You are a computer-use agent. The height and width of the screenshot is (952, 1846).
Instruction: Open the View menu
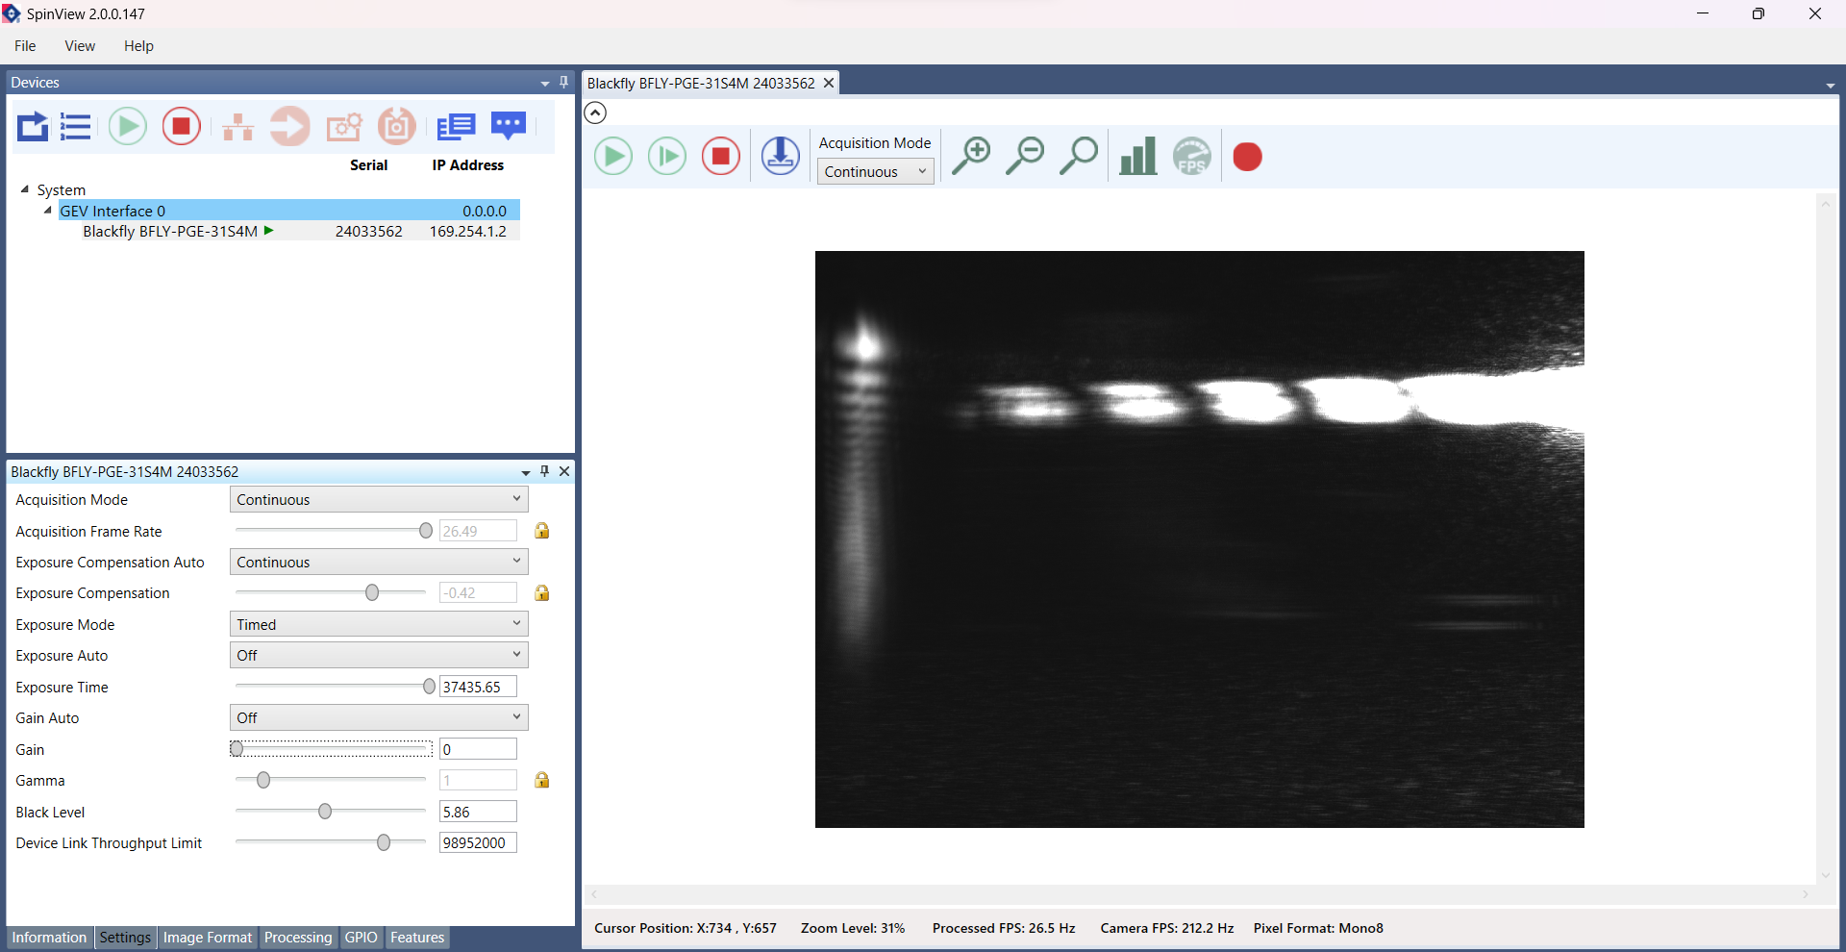pyautogui.click(x=79, y=46)
